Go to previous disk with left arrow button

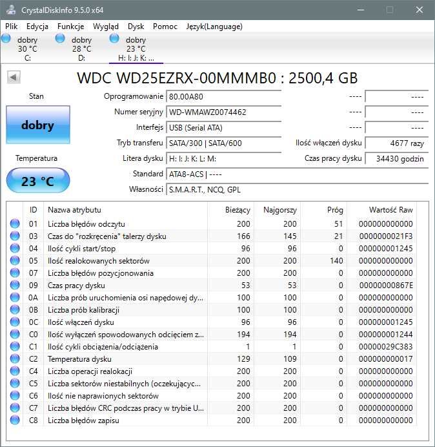point(14,78)
